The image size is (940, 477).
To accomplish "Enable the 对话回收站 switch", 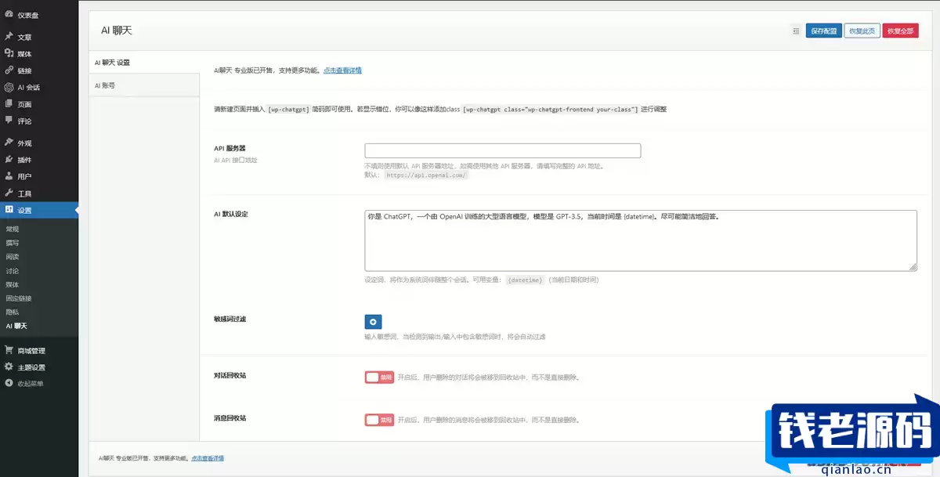I will pyautogui.click(x=379, y=377).
